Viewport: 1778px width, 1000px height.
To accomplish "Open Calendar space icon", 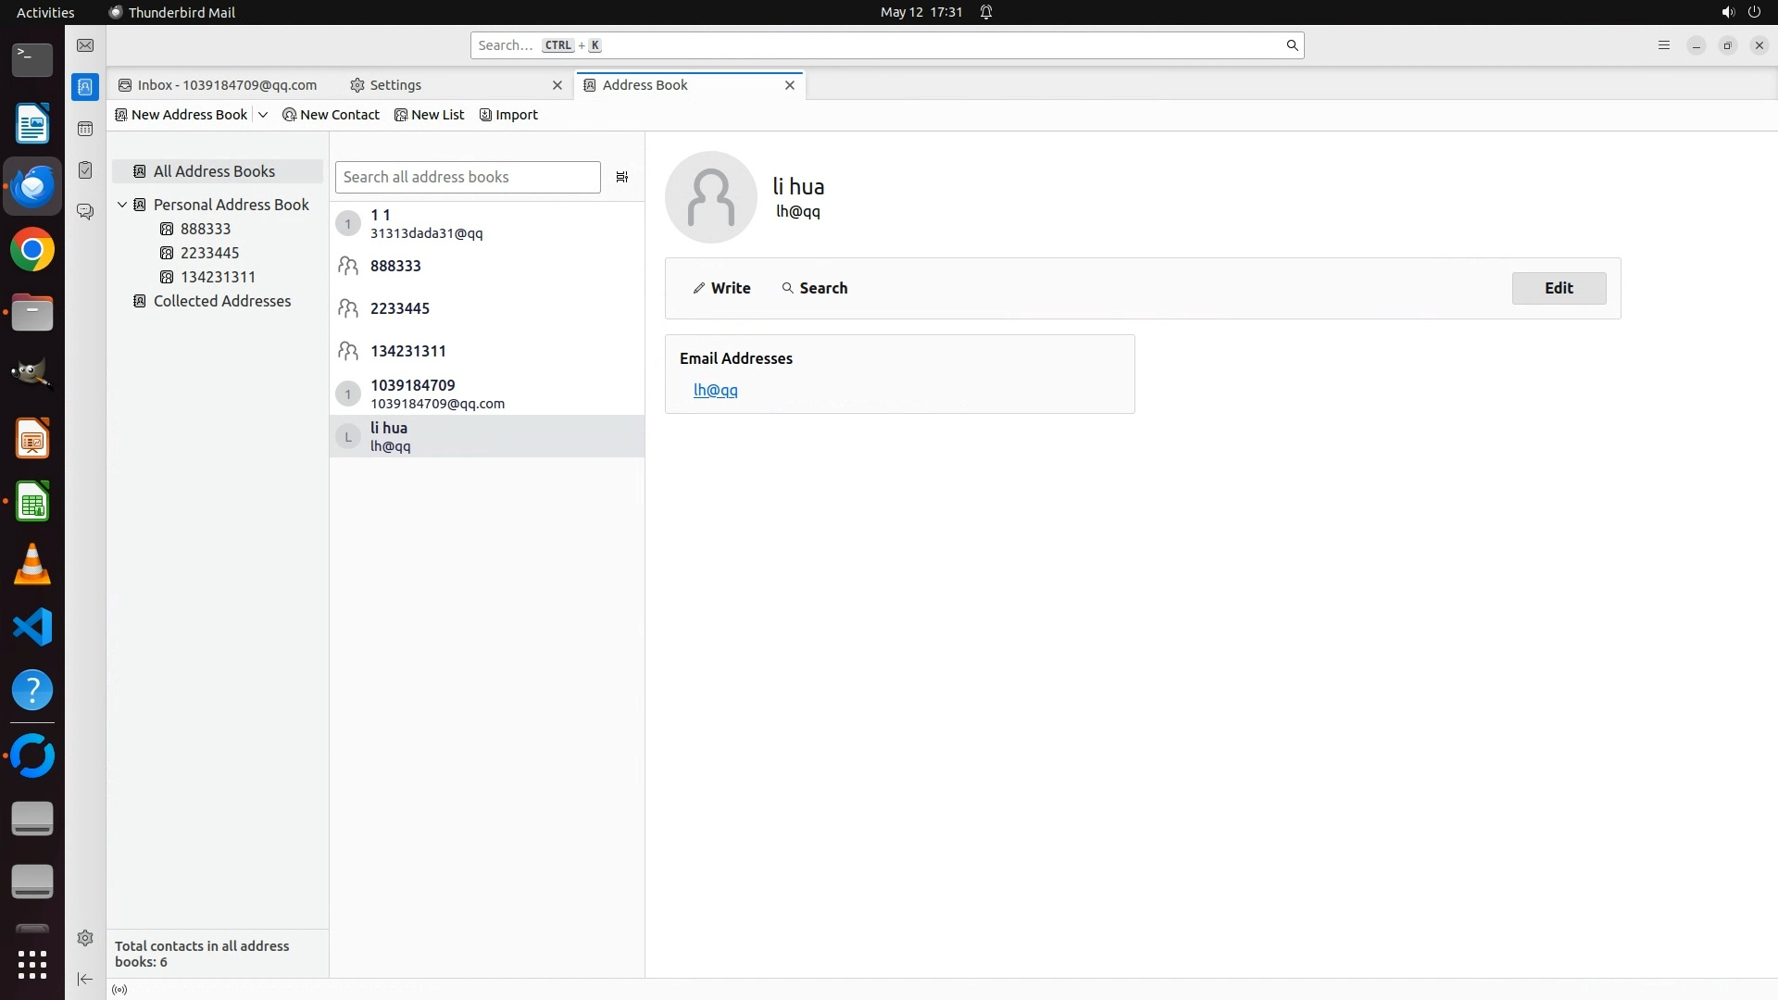I will [85, 129].
